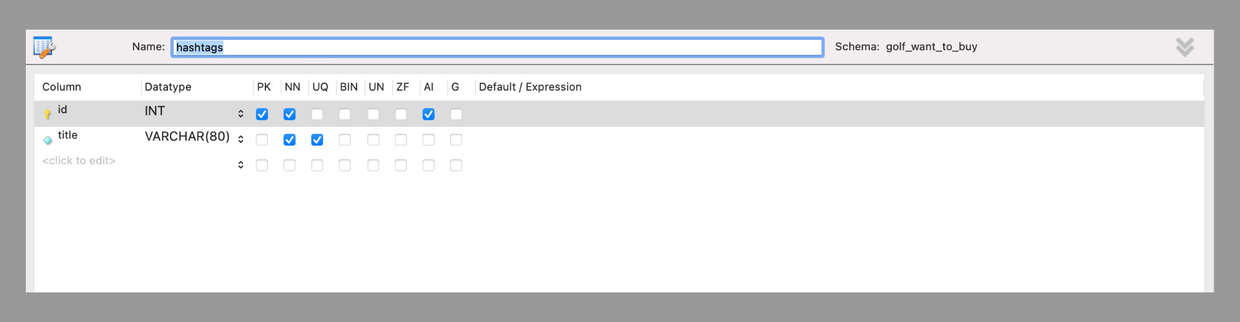Open datatype stepper on empty new row
Image resolution: width=1240 pixels, height=322 pixels.
tap(240, 165)
